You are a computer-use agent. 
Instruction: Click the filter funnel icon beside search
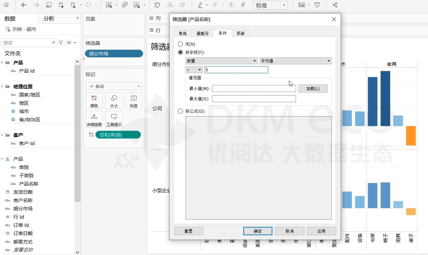[61, 43]
